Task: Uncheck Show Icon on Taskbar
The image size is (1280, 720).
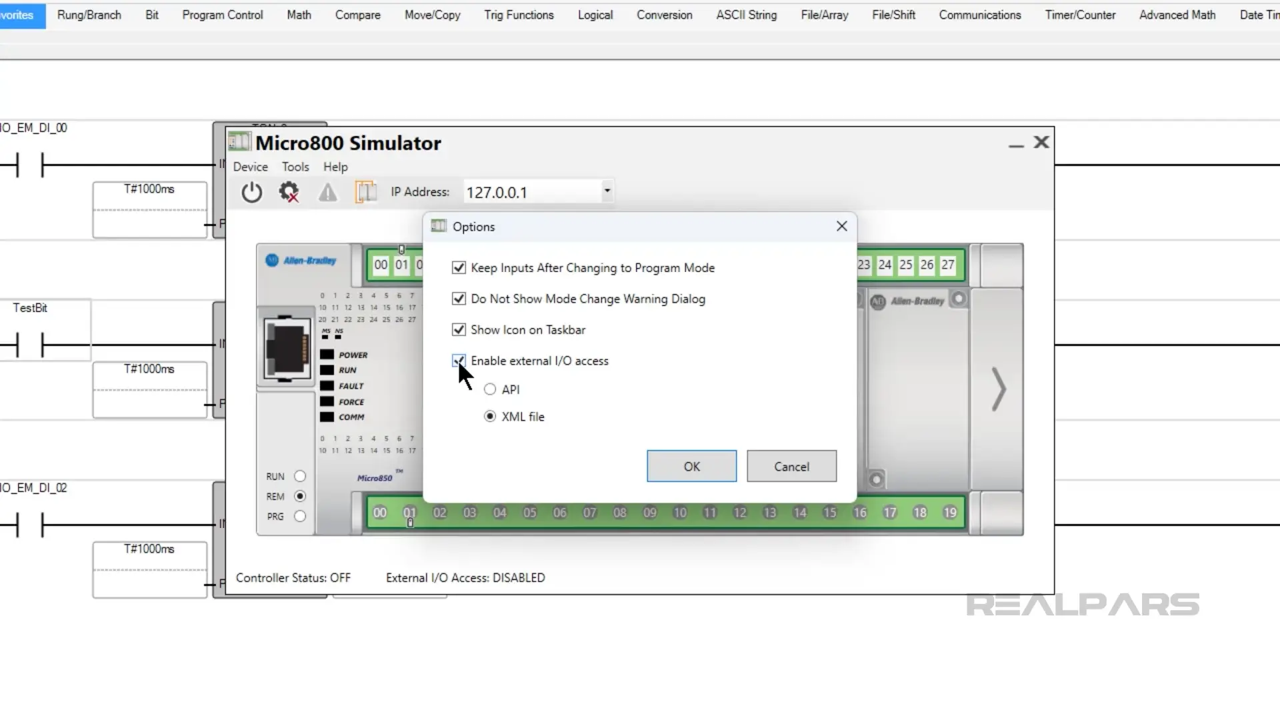Action: click(459, 329)
